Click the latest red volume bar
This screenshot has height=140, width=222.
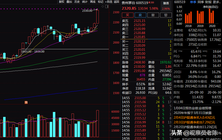[x=97, y=124]
